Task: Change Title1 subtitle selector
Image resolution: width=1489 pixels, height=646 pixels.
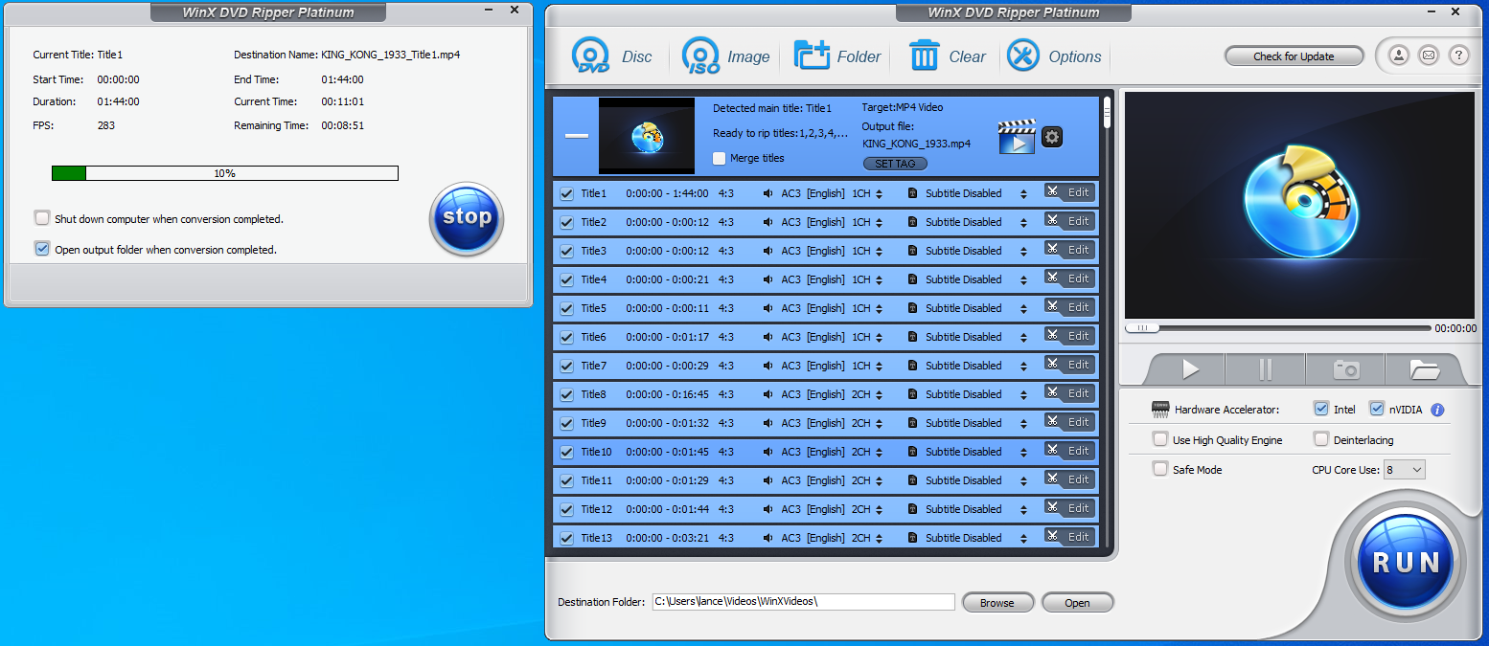Action: [1023, 193]
